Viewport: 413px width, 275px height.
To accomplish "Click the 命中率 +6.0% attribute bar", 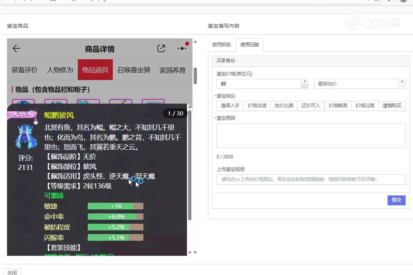I will coord(115,216).
